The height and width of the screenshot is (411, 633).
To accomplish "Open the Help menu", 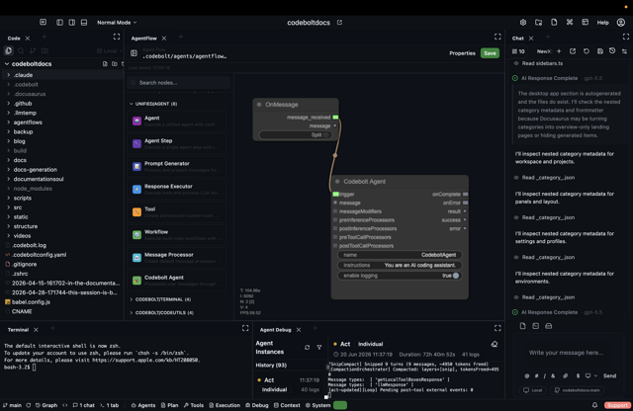I will [x=602, y=23].
